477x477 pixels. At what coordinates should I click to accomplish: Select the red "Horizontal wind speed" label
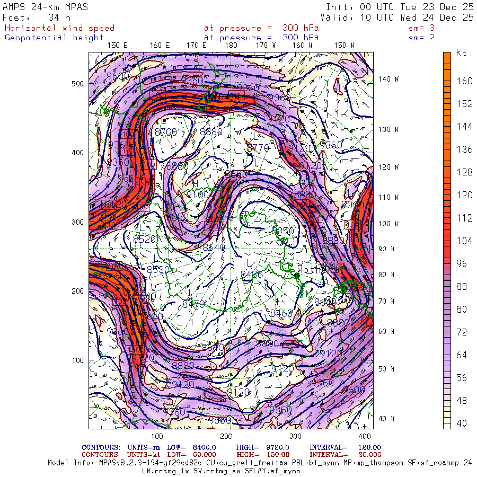coord(59,28)
